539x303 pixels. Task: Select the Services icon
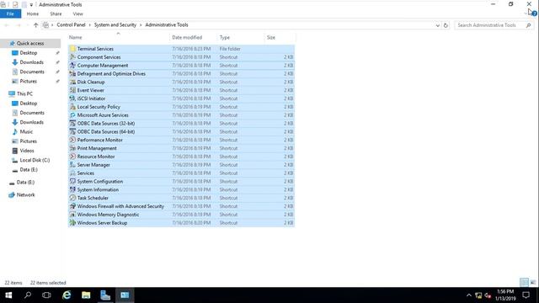click(72, 173)
